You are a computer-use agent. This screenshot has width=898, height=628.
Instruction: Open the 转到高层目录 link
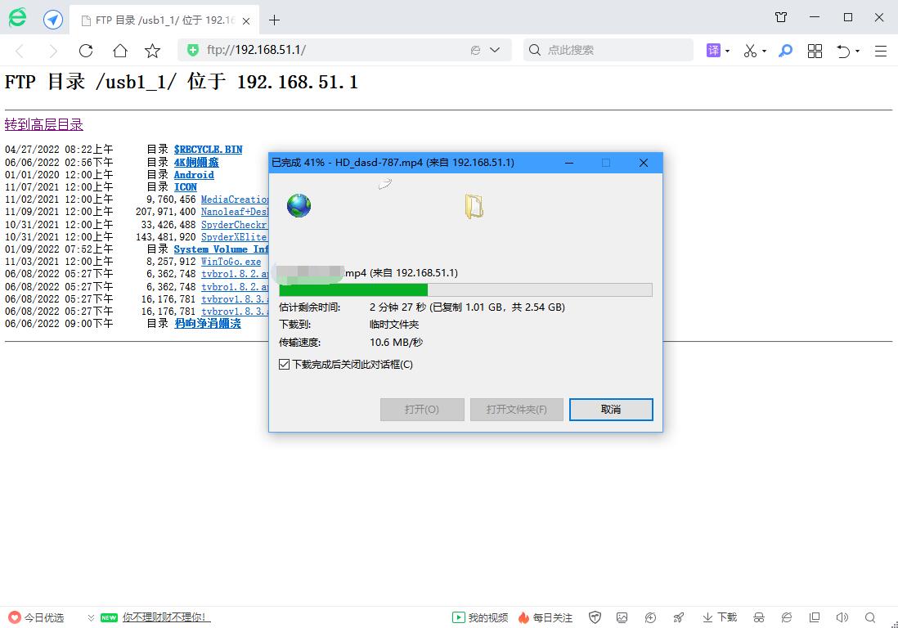coord(43,123)
